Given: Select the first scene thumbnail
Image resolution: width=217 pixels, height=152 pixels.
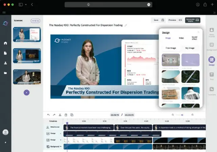Looking at the screenshot, I should [x=27, y=34].
